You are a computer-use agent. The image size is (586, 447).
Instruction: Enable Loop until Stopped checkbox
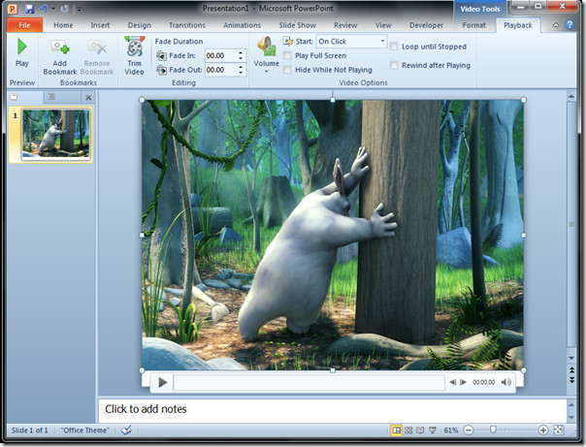tap(394, 47)
